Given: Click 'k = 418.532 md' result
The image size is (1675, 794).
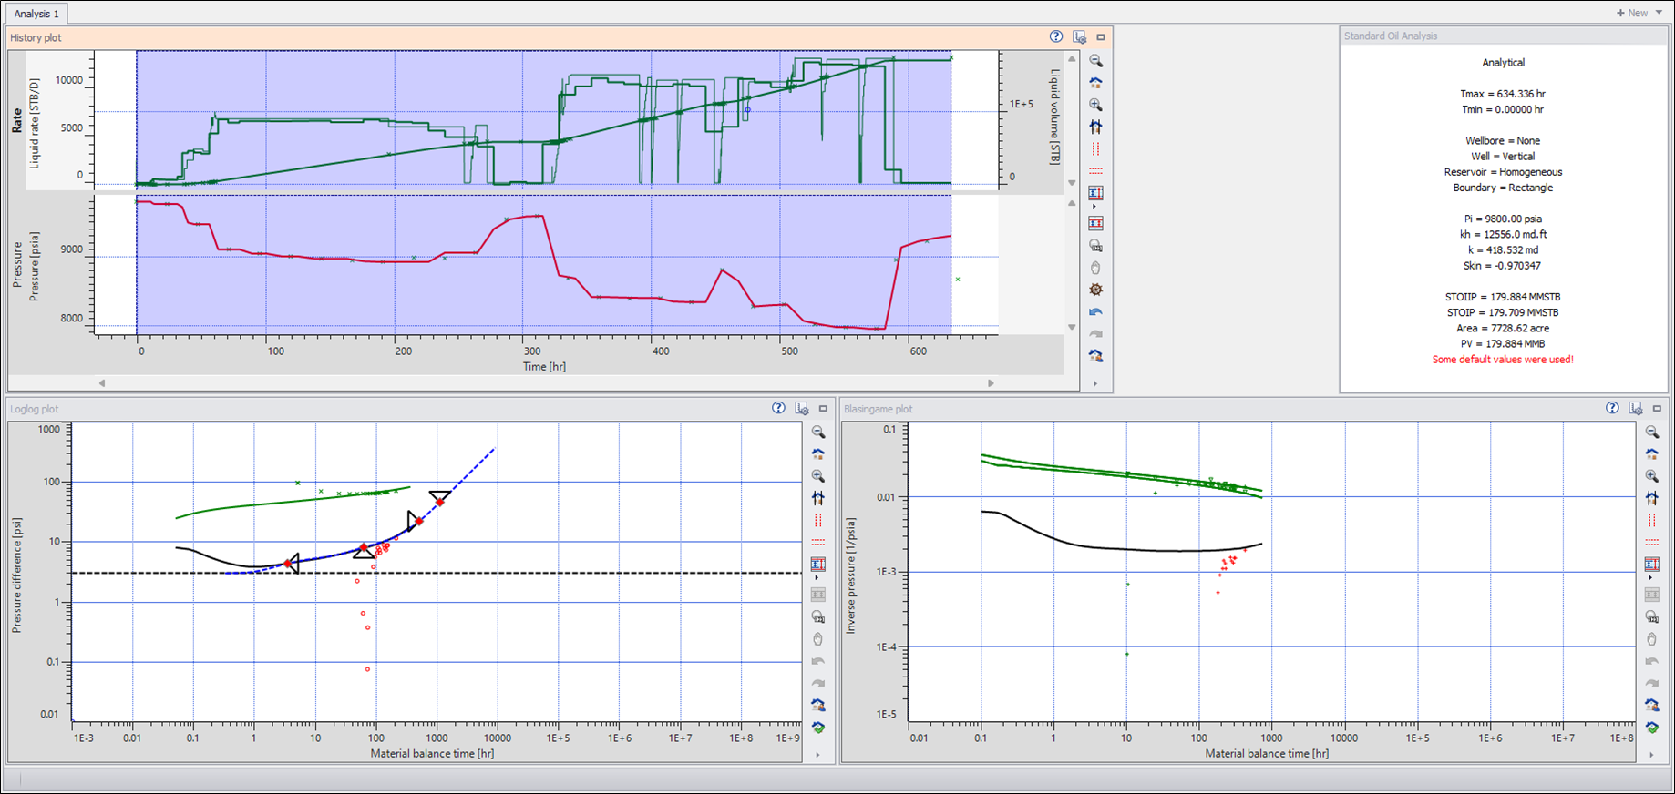Looking at the screenshot, I should point(1503,249).
